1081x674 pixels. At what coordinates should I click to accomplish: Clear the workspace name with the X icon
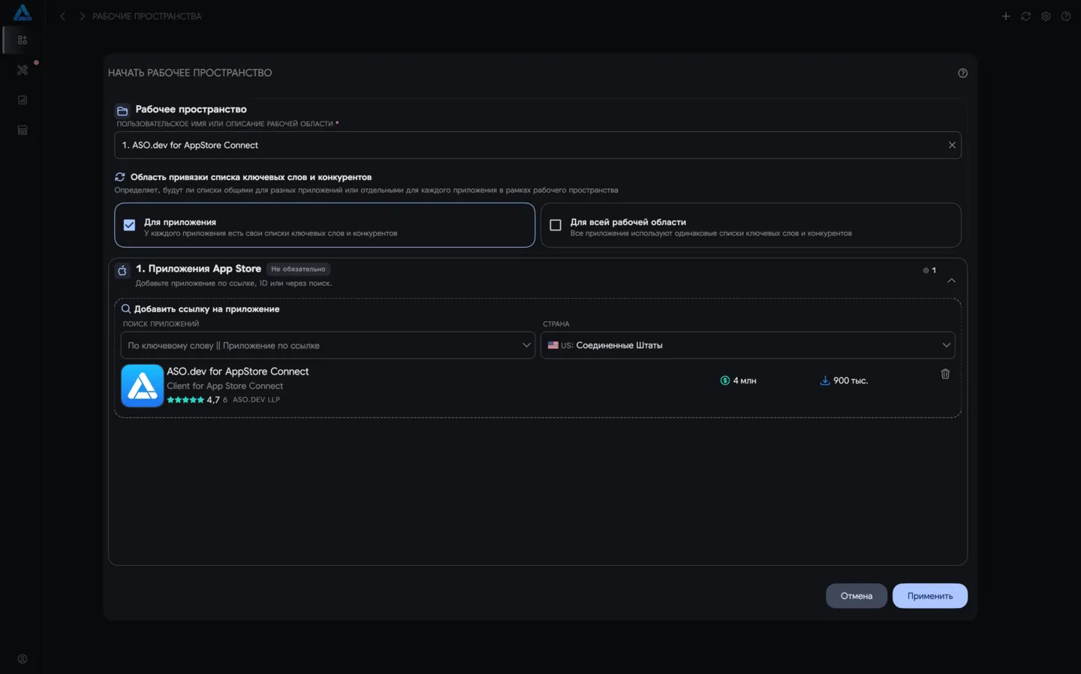[x=952, y=145]
